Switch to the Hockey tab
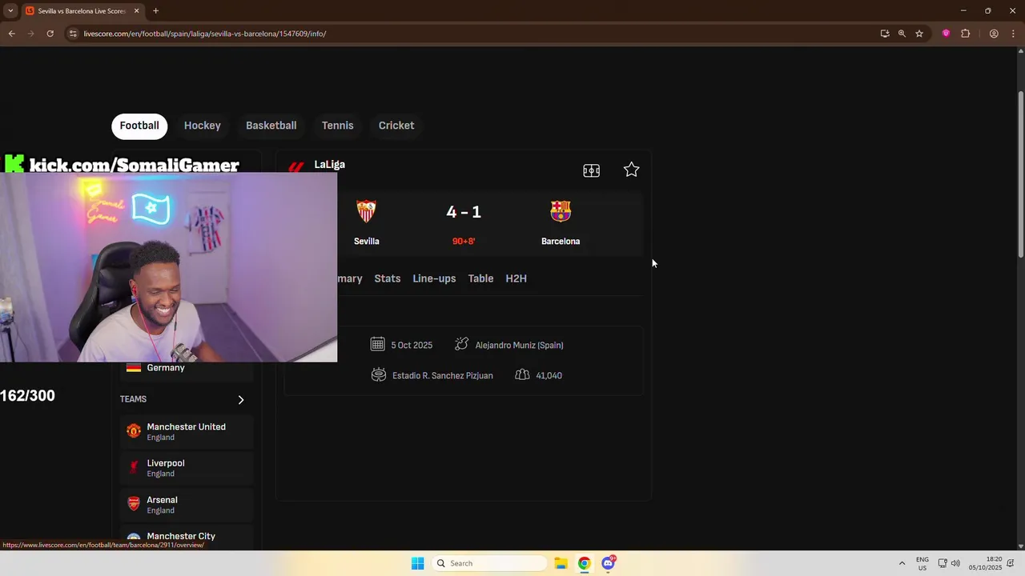This screenshot has width=1025, height=576. [202, 126]
